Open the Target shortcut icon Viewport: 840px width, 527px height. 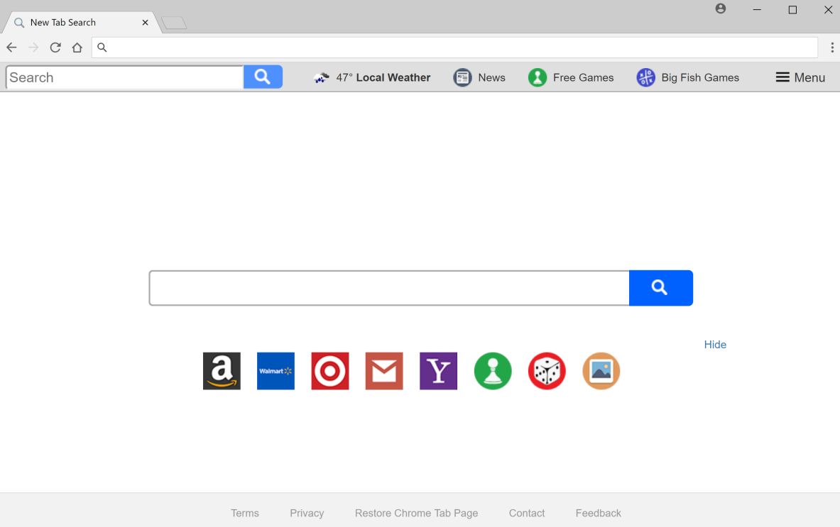(x=329, y=371)
